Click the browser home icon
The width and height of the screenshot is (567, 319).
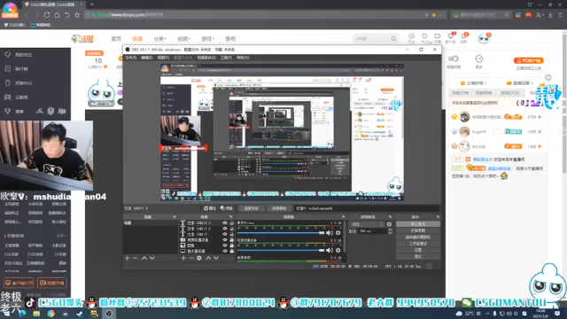click(57, 15)
